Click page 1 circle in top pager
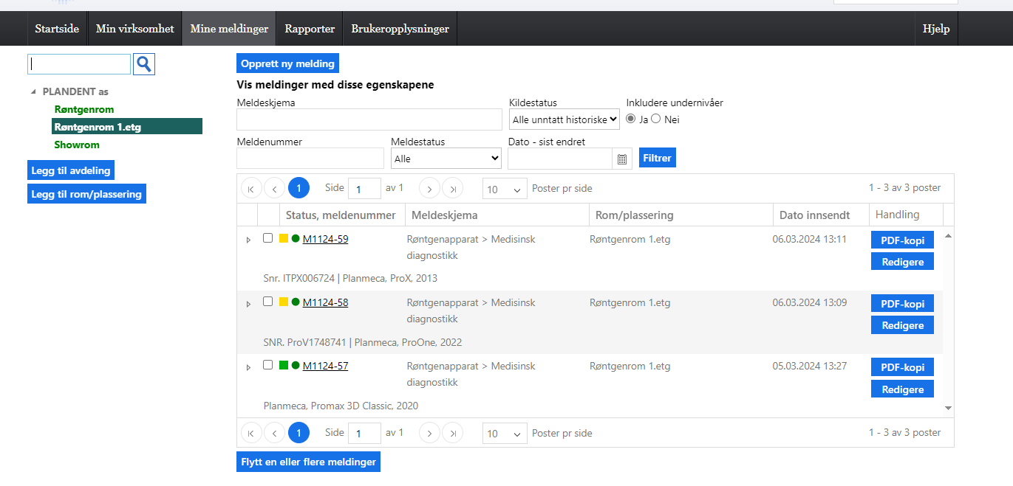This screenshot has height=486, width=1013. [299, 189]
